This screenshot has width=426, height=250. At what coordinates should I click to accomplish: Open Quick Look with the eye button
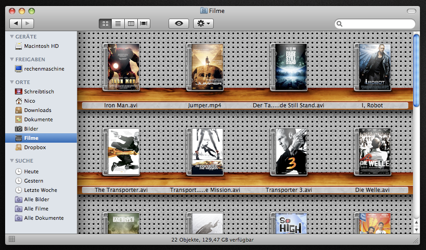(x=179, y=24)
